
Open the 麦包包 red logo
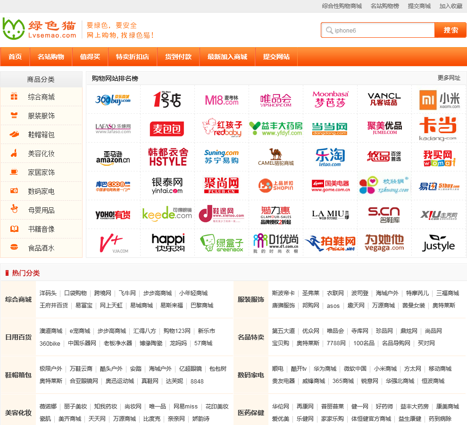[x=167, y=129]
